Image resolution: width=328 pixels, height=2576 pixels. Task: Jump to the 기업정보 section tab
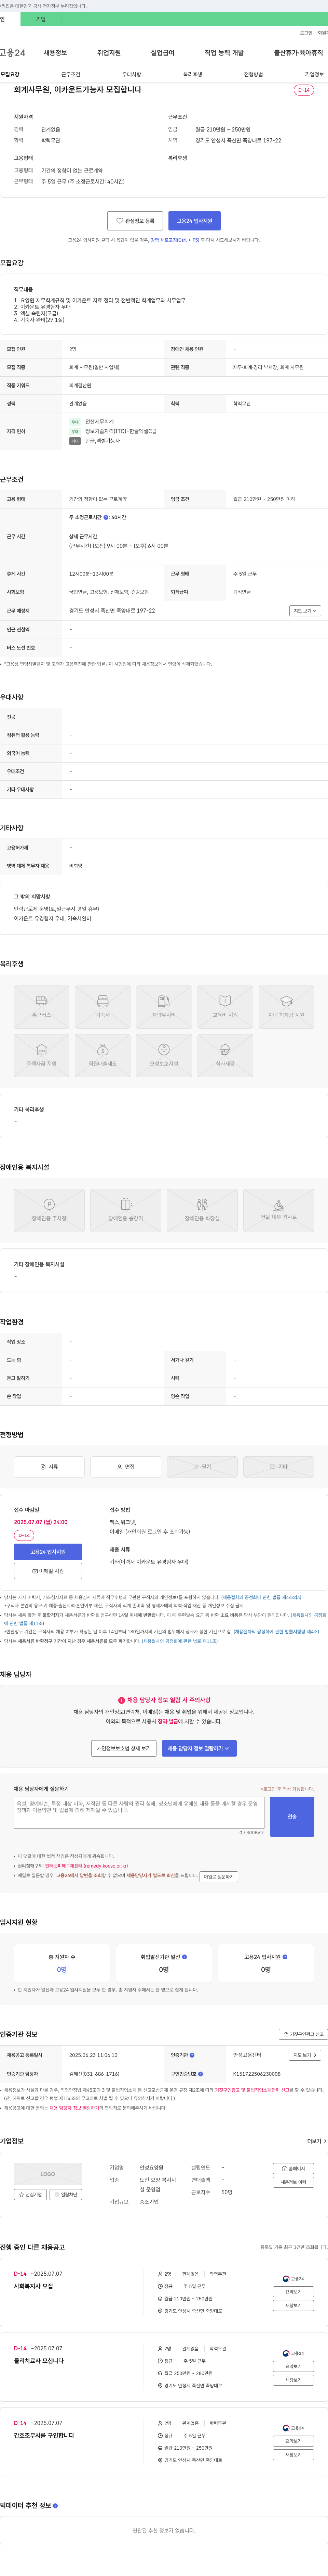coord(314,74)
